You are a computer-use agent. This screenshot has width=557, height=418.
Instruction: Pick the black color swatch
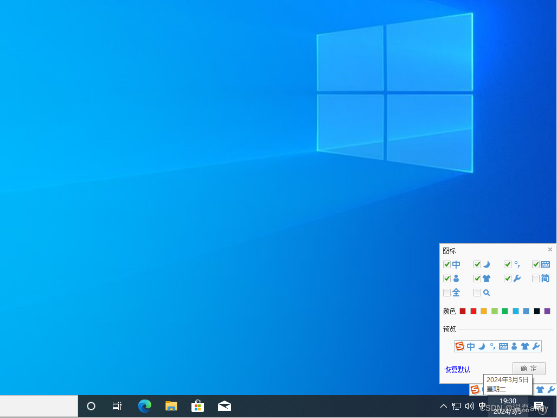[537, 311]
